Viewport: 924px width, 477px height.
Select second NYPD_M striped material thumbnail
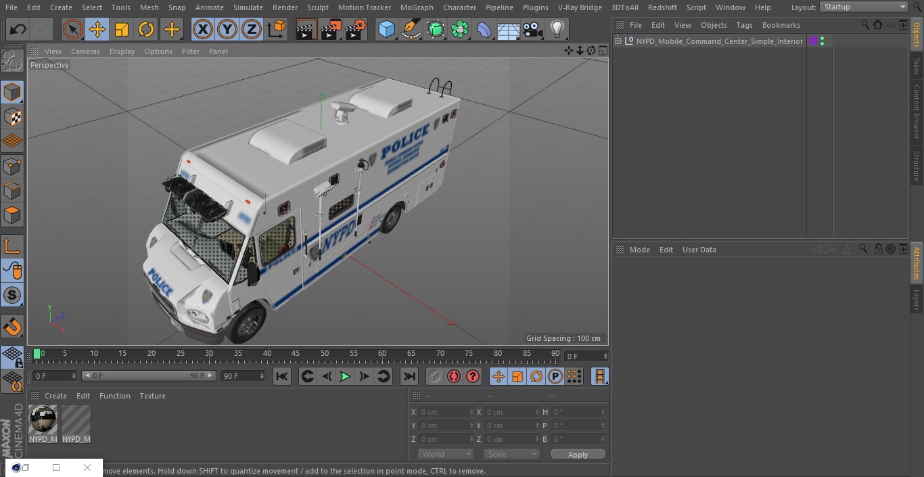pyautogui.click(x=76, y=424)
